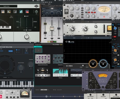Viewport: 120px width, 99px height.
Task: Click the Tube Preamp knob at bottom right
Action: click(90, 95)
